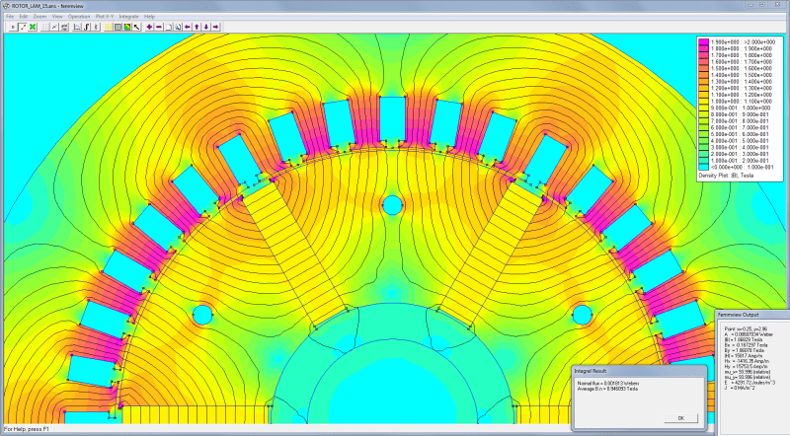Click the blank page zoom natural icon

pyautogui.click(x=168, y=27)
